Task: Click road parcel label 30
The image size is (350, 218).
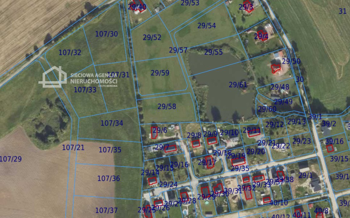Action: [x=300, y=80]
